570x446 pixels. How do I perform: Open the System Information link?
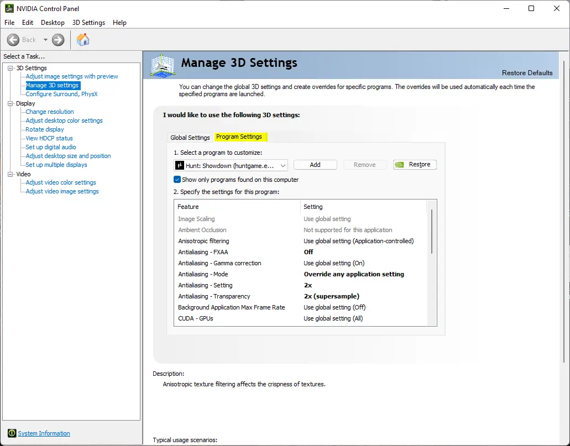(x=44, y=433)
